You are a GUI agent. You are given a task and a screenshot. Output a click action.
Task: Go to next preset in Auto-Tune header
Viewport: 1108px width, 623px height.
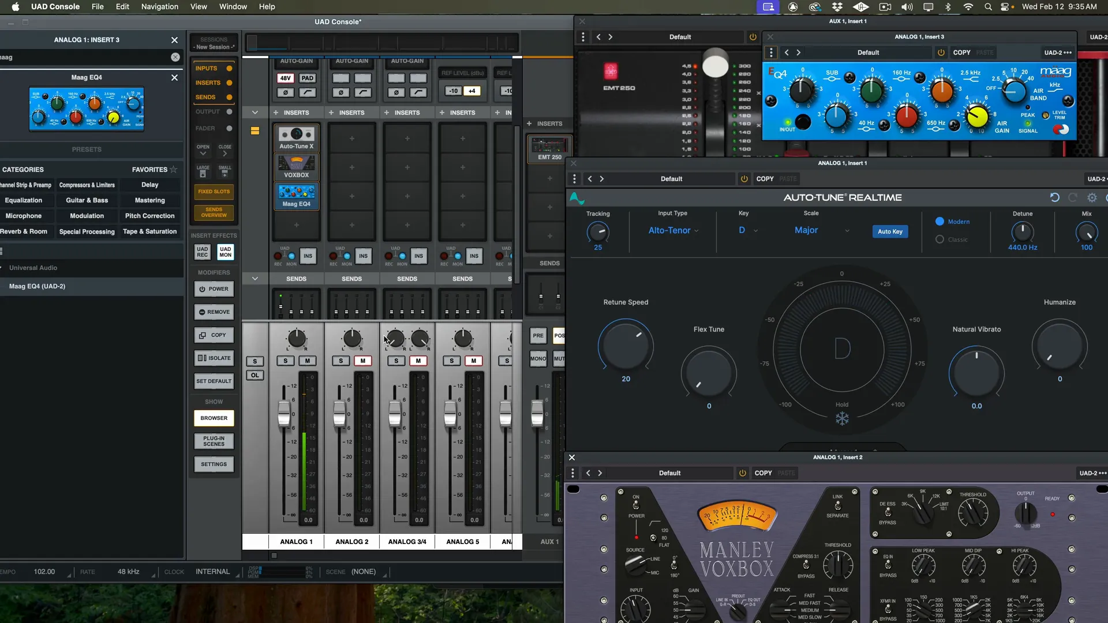tap(602, 179)
